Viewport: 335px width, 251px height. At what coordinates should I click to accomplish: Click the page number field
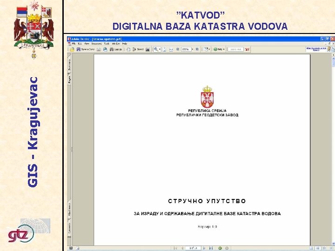(194, 248)
